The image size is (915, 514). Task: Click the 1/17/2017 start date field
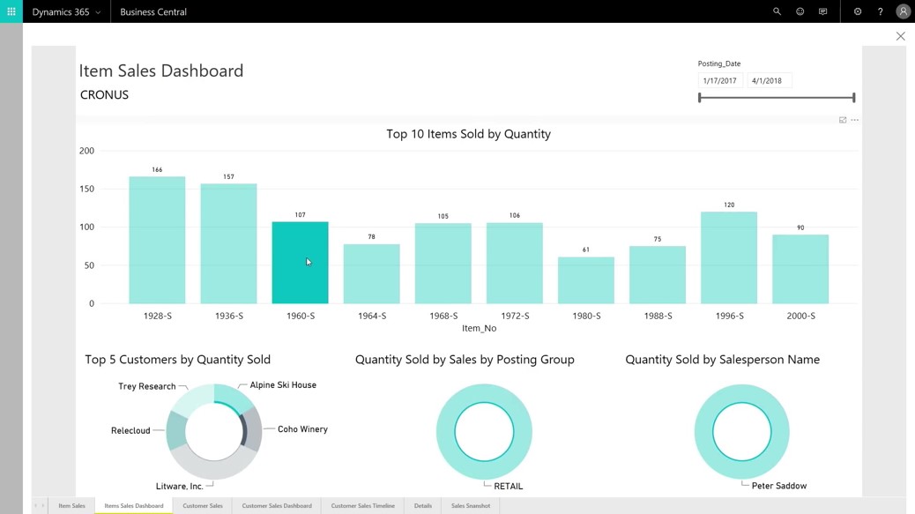(x=720, y=80)
